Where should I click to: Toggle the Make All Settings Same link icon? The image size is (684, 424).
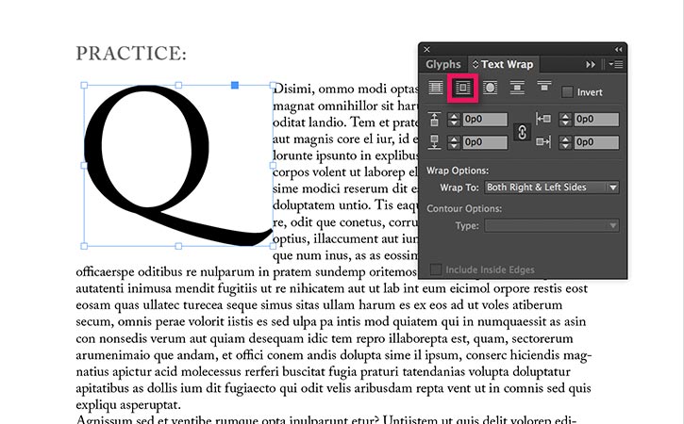518,131
